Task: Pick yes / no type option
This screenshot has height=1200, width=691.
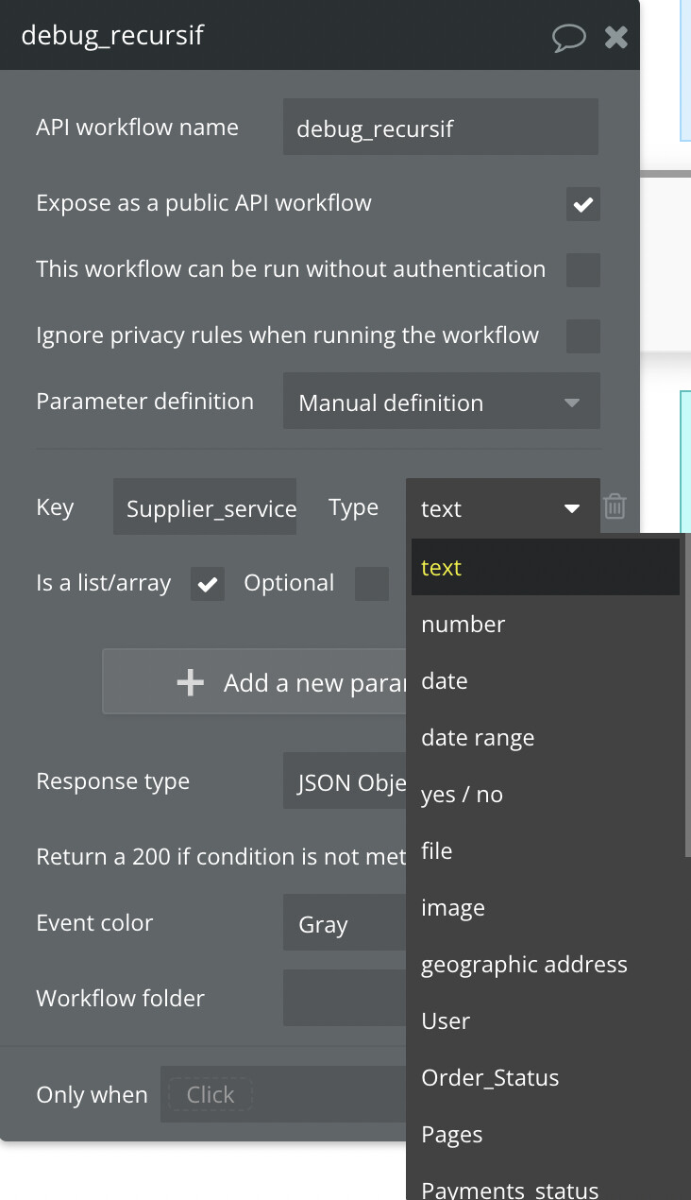Action: click(x=462, y=795)
